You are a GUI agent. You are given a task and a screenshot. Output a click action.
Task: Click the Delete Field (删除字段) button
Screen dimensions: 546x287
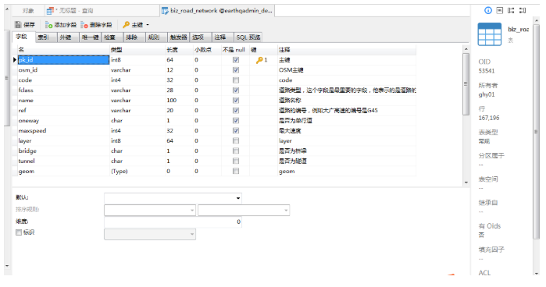[x=96, y=25]
